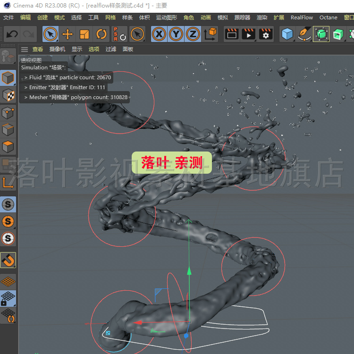
Task: Toggle Viewport Solo Off
Action: 8,204
